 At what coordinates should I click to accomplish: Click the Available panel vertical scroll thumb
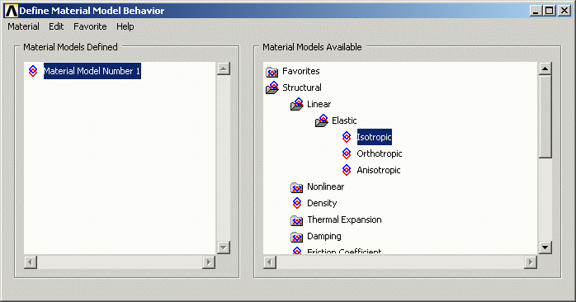545,117
